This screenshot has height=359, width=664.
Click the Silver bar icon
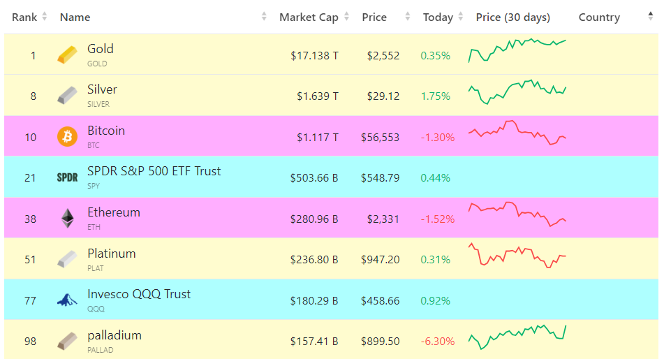(67, 96)
